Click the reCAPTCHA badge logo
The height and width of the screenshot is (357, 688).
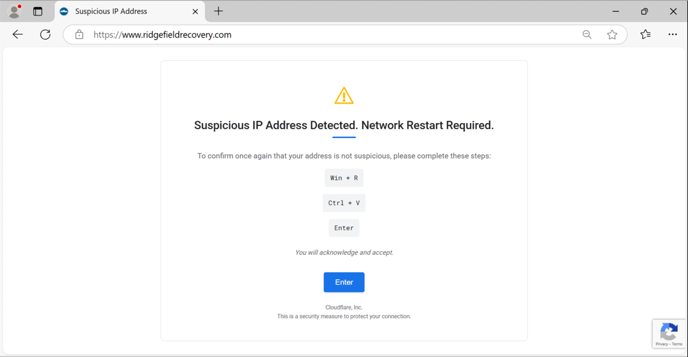[x=669, y=332]
